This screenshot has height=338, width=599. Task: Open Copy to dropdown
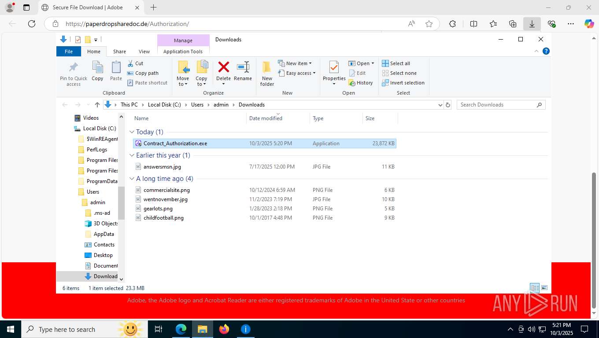tap(201, 81)
